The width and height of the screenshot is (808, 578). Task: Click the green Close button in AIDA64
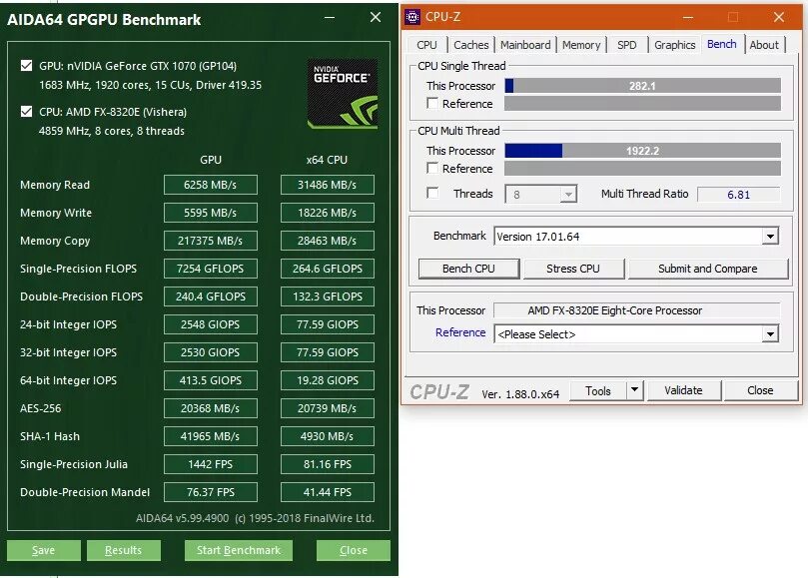click(x=354, y=550)
